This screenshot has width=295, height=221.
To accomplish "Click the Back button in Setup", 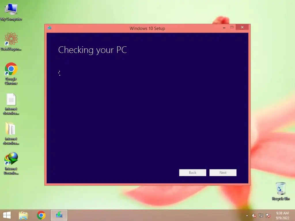I will click(193, 173).
